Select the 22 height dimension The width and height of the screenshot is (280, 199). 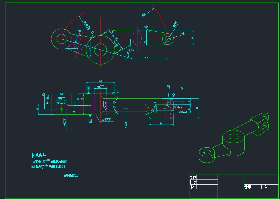point(192,38)
